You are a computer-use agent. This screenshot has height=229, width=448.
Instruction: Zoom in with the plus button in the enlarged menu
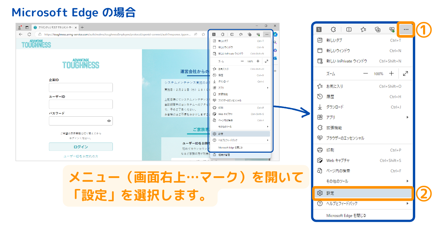pos(391,74)
